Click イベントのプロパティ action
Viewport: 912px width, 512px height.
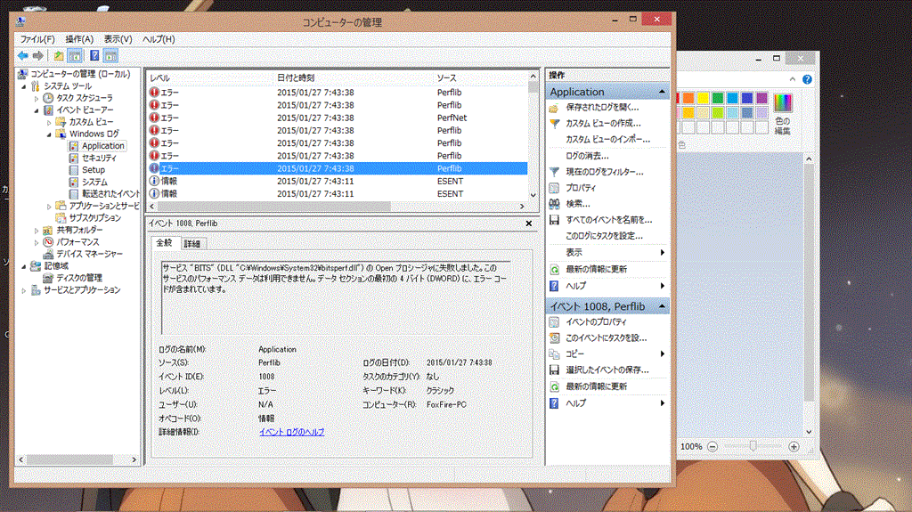[x=596, y=321]
